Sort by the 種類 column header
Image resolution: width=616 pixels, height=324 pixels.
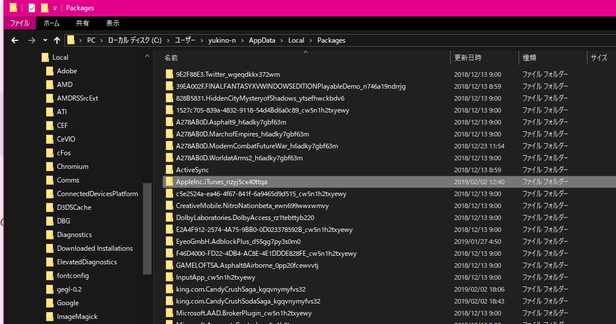click(529, 57)
